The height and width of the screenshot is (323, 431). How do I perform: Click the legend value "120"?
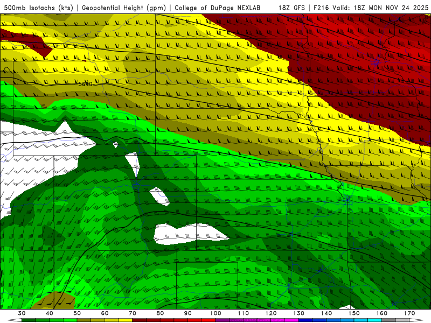pos(271,313)
